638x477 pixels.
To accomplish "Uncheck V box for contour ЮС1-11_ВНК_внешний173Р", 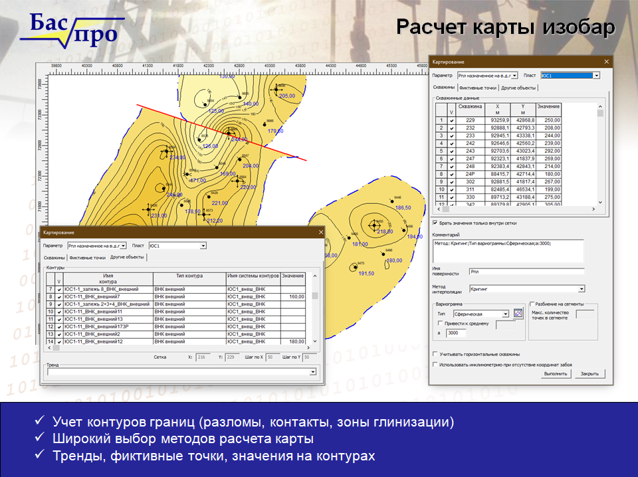I will click(x=59, y=327).
